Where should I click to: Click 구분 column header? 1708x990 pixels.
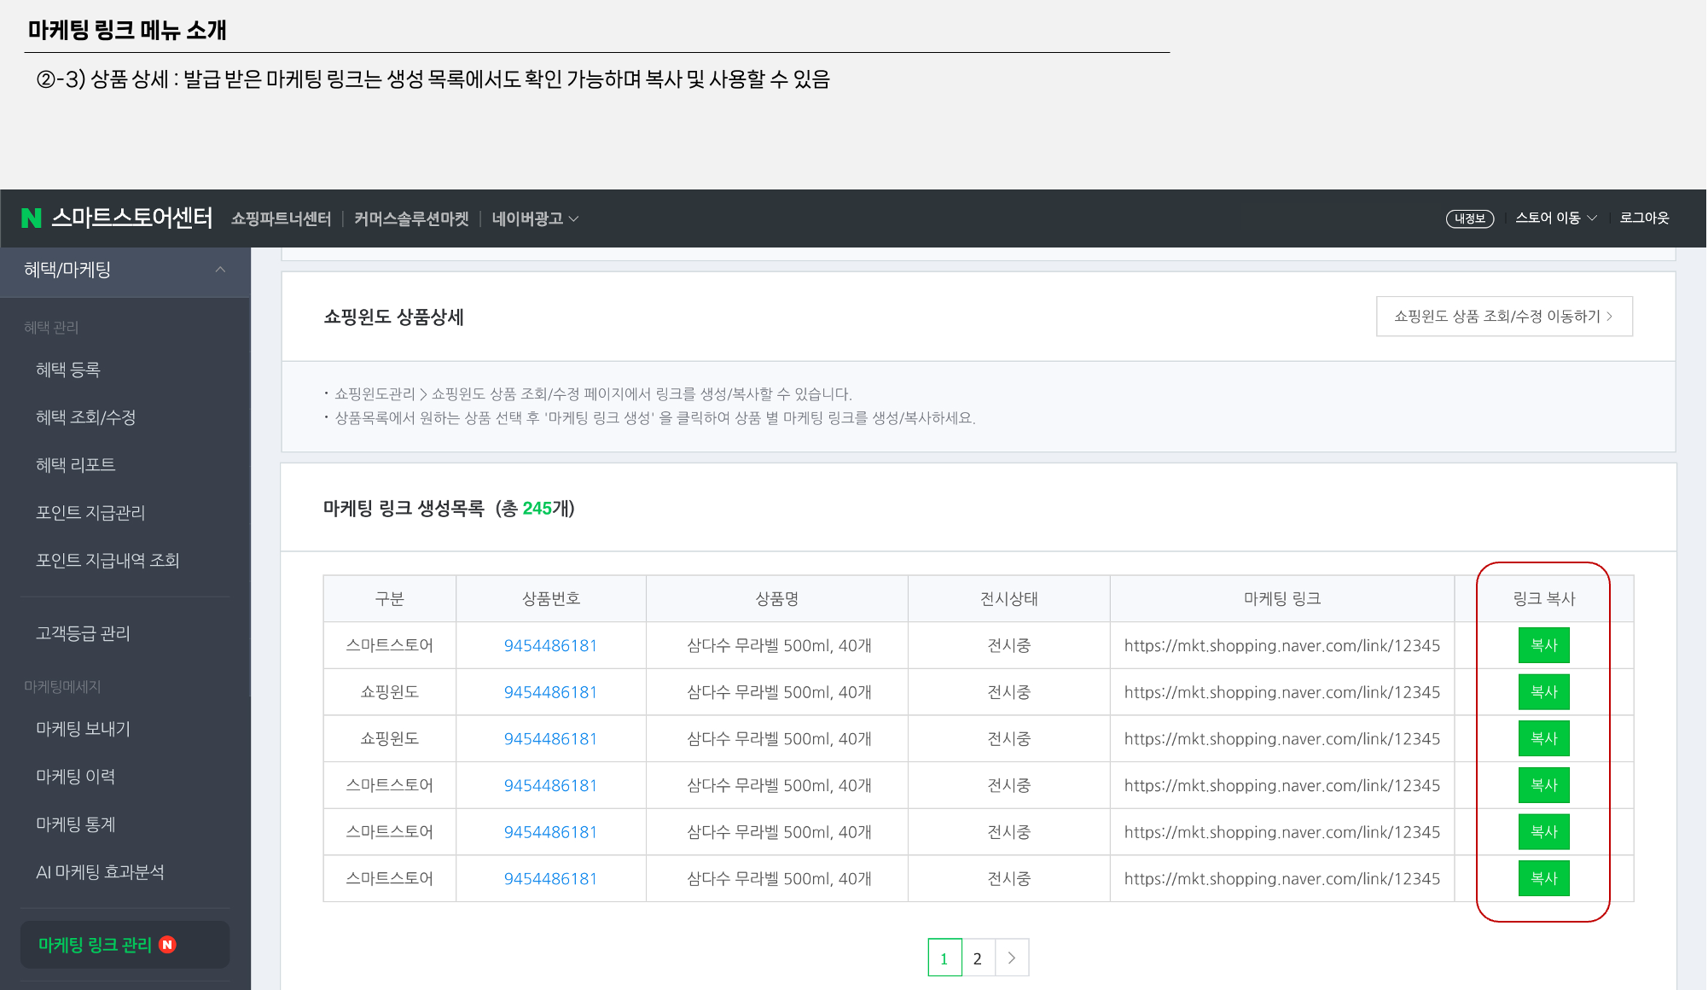[390, 599]
